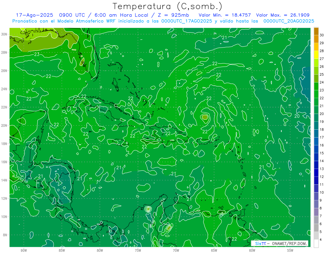
Task: Click the "75W" longitude axis label
Action: coord(138,250)
